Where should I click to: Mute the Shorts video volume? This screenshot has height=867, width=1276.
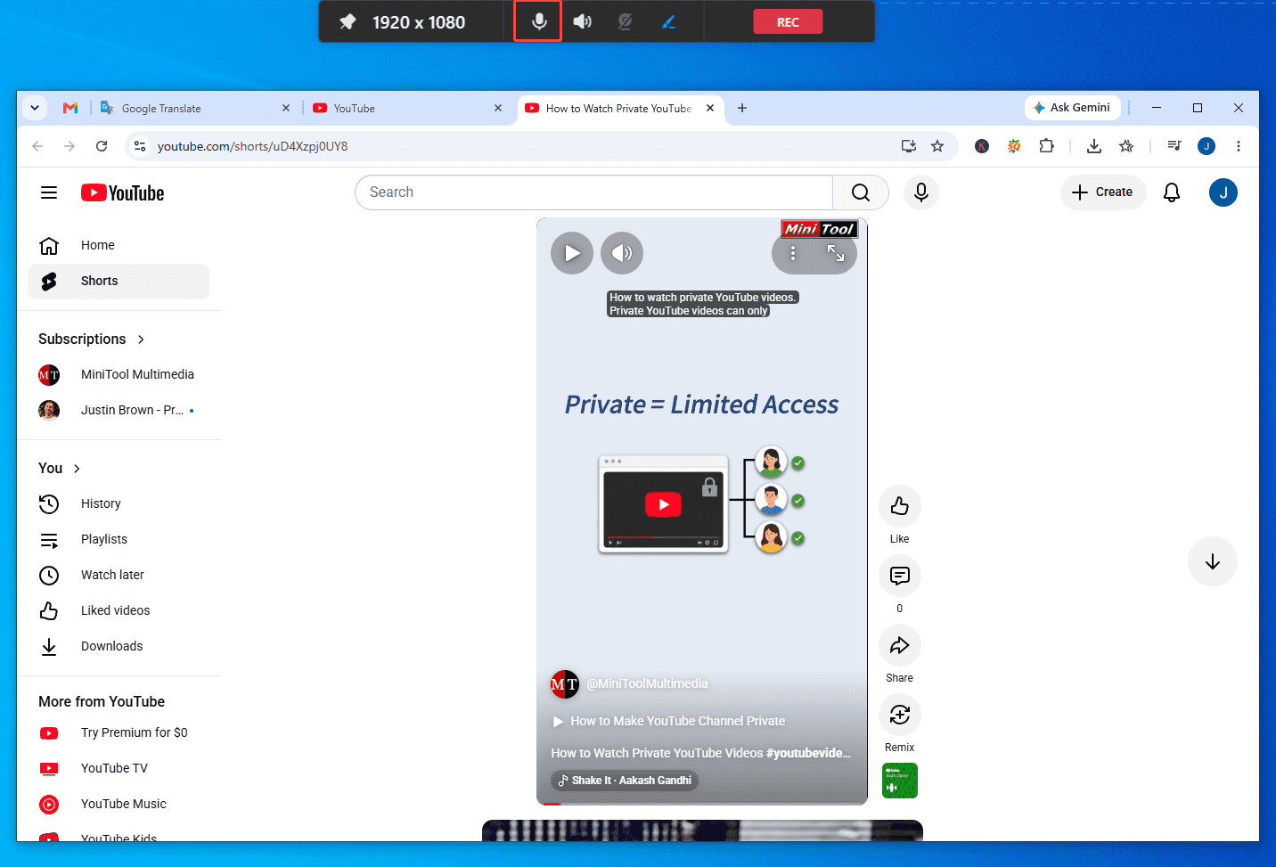(622, 253)
